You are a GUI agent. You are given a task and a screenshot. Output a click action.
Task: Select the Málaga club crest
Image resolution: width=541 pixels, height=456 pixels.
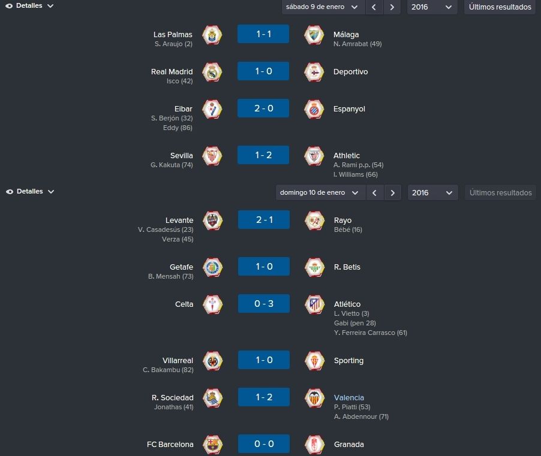point(314,35)
